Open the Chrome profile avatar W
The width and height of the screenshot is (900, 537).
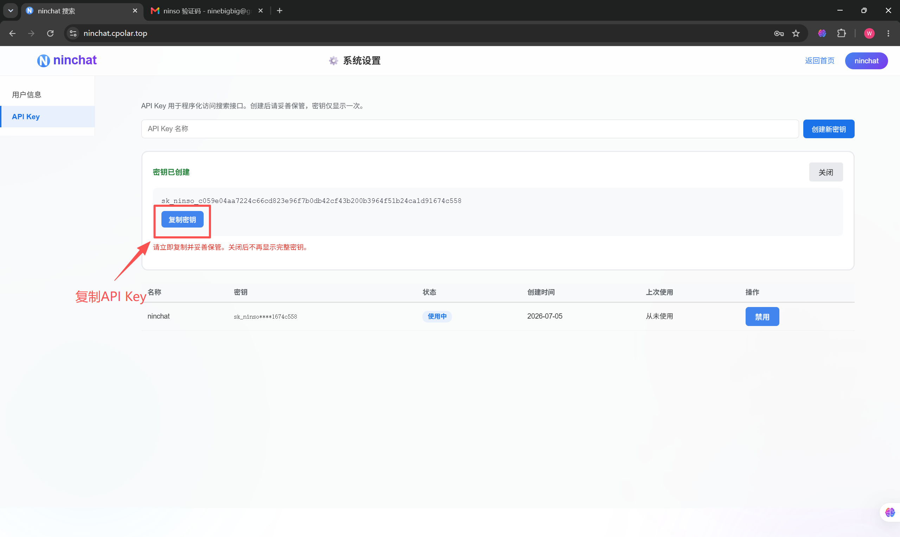coord(869,33)
